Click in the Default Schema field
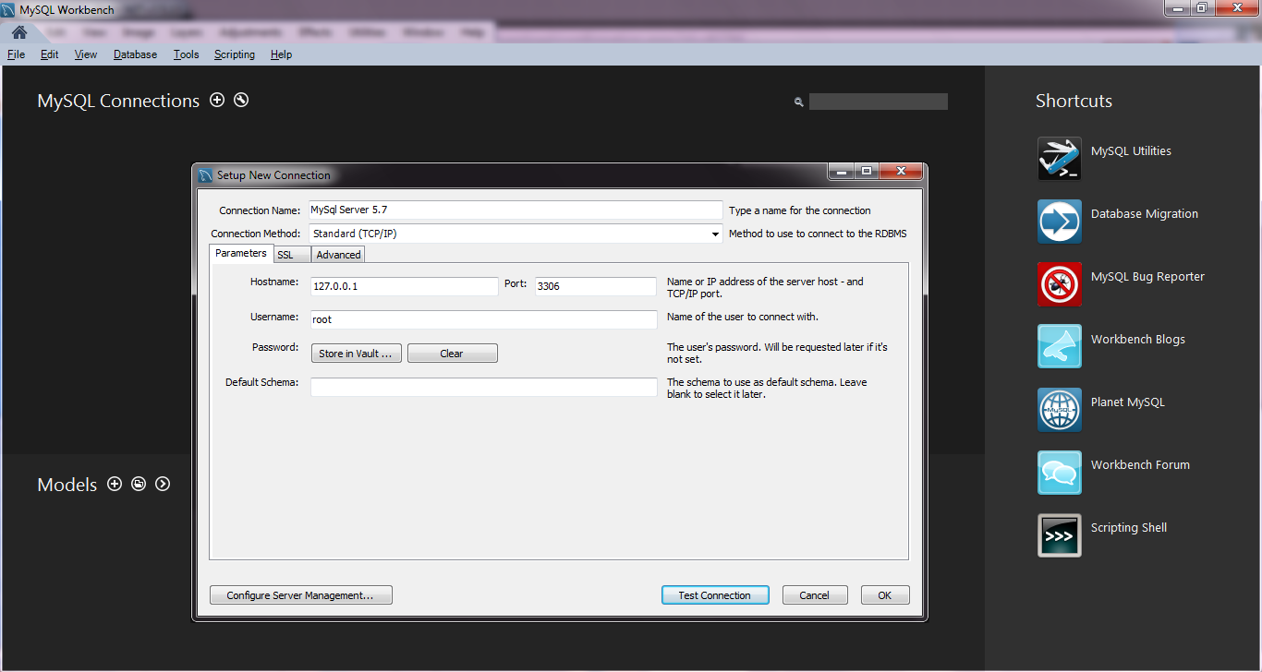This screenshot has width=1262, height=672. pos(483,387)
